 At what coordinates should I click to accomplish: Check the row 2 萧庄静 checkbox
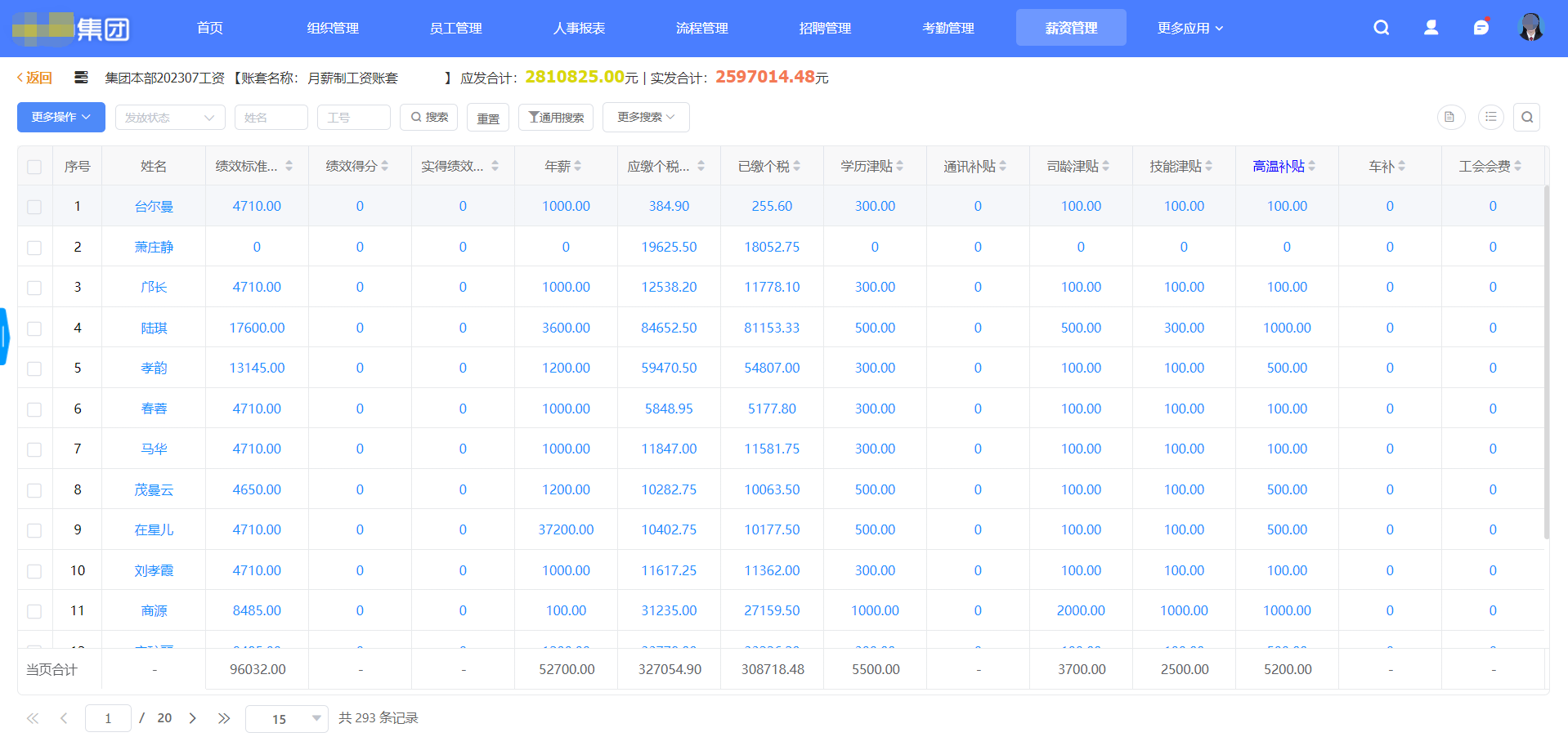pos(34,248)
